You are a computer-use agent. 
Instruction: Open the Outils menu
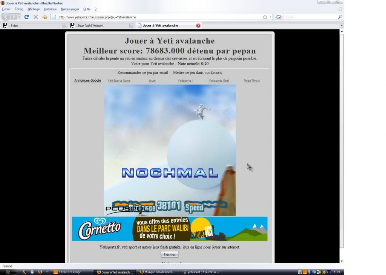click(87, 9)
